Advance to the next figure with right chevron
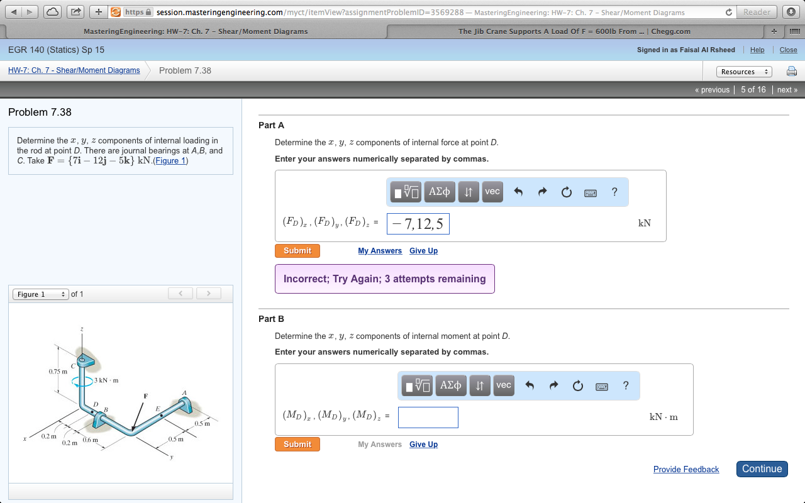The height and width of the screenshot is (503, 805). pos(208,293)
